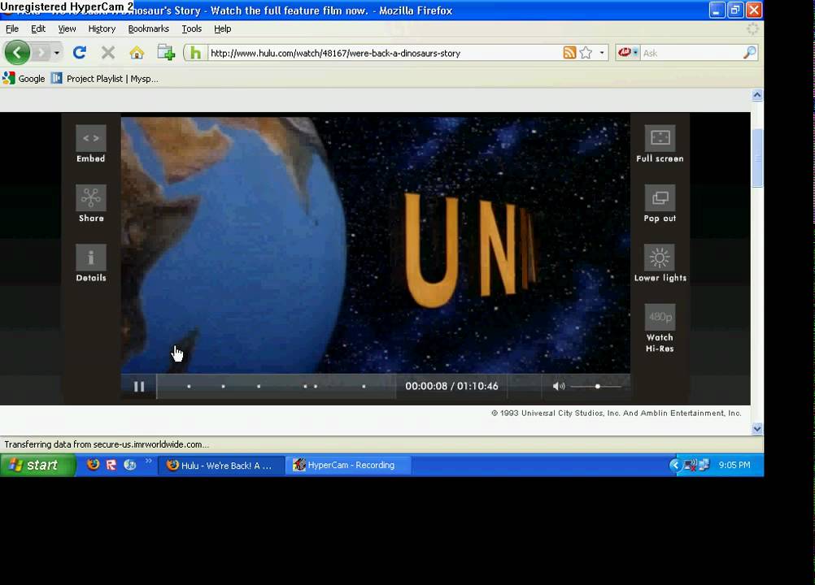
Task: Launch Firefox from the quick launch bar
Action: pyautogui.click(x=93, y=465)
